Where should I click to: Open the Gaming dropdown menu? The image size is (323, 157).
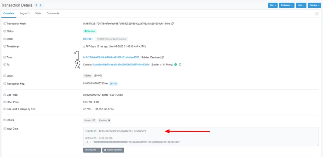click(314, 5)
